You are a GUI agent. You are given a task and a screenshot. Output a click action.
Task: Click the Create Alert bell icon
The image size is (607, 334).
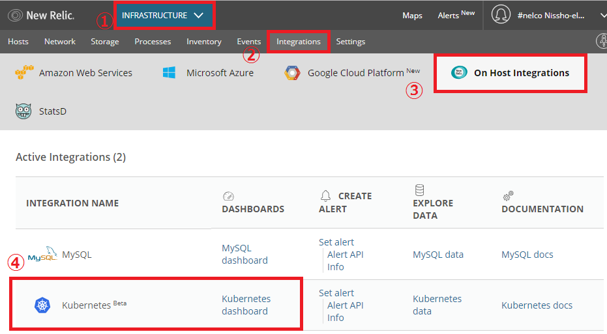325,195
